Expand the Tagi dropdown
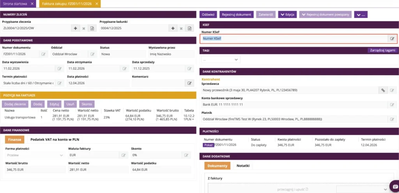This screenshot has height=193, width=399. click(221, 59)
